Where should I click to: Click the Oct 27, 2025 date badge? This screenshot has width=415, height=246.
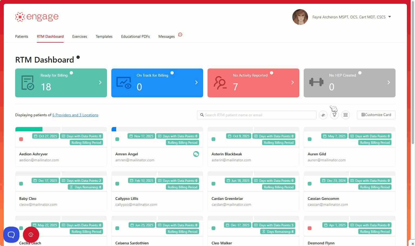click(x=45, y=136)
